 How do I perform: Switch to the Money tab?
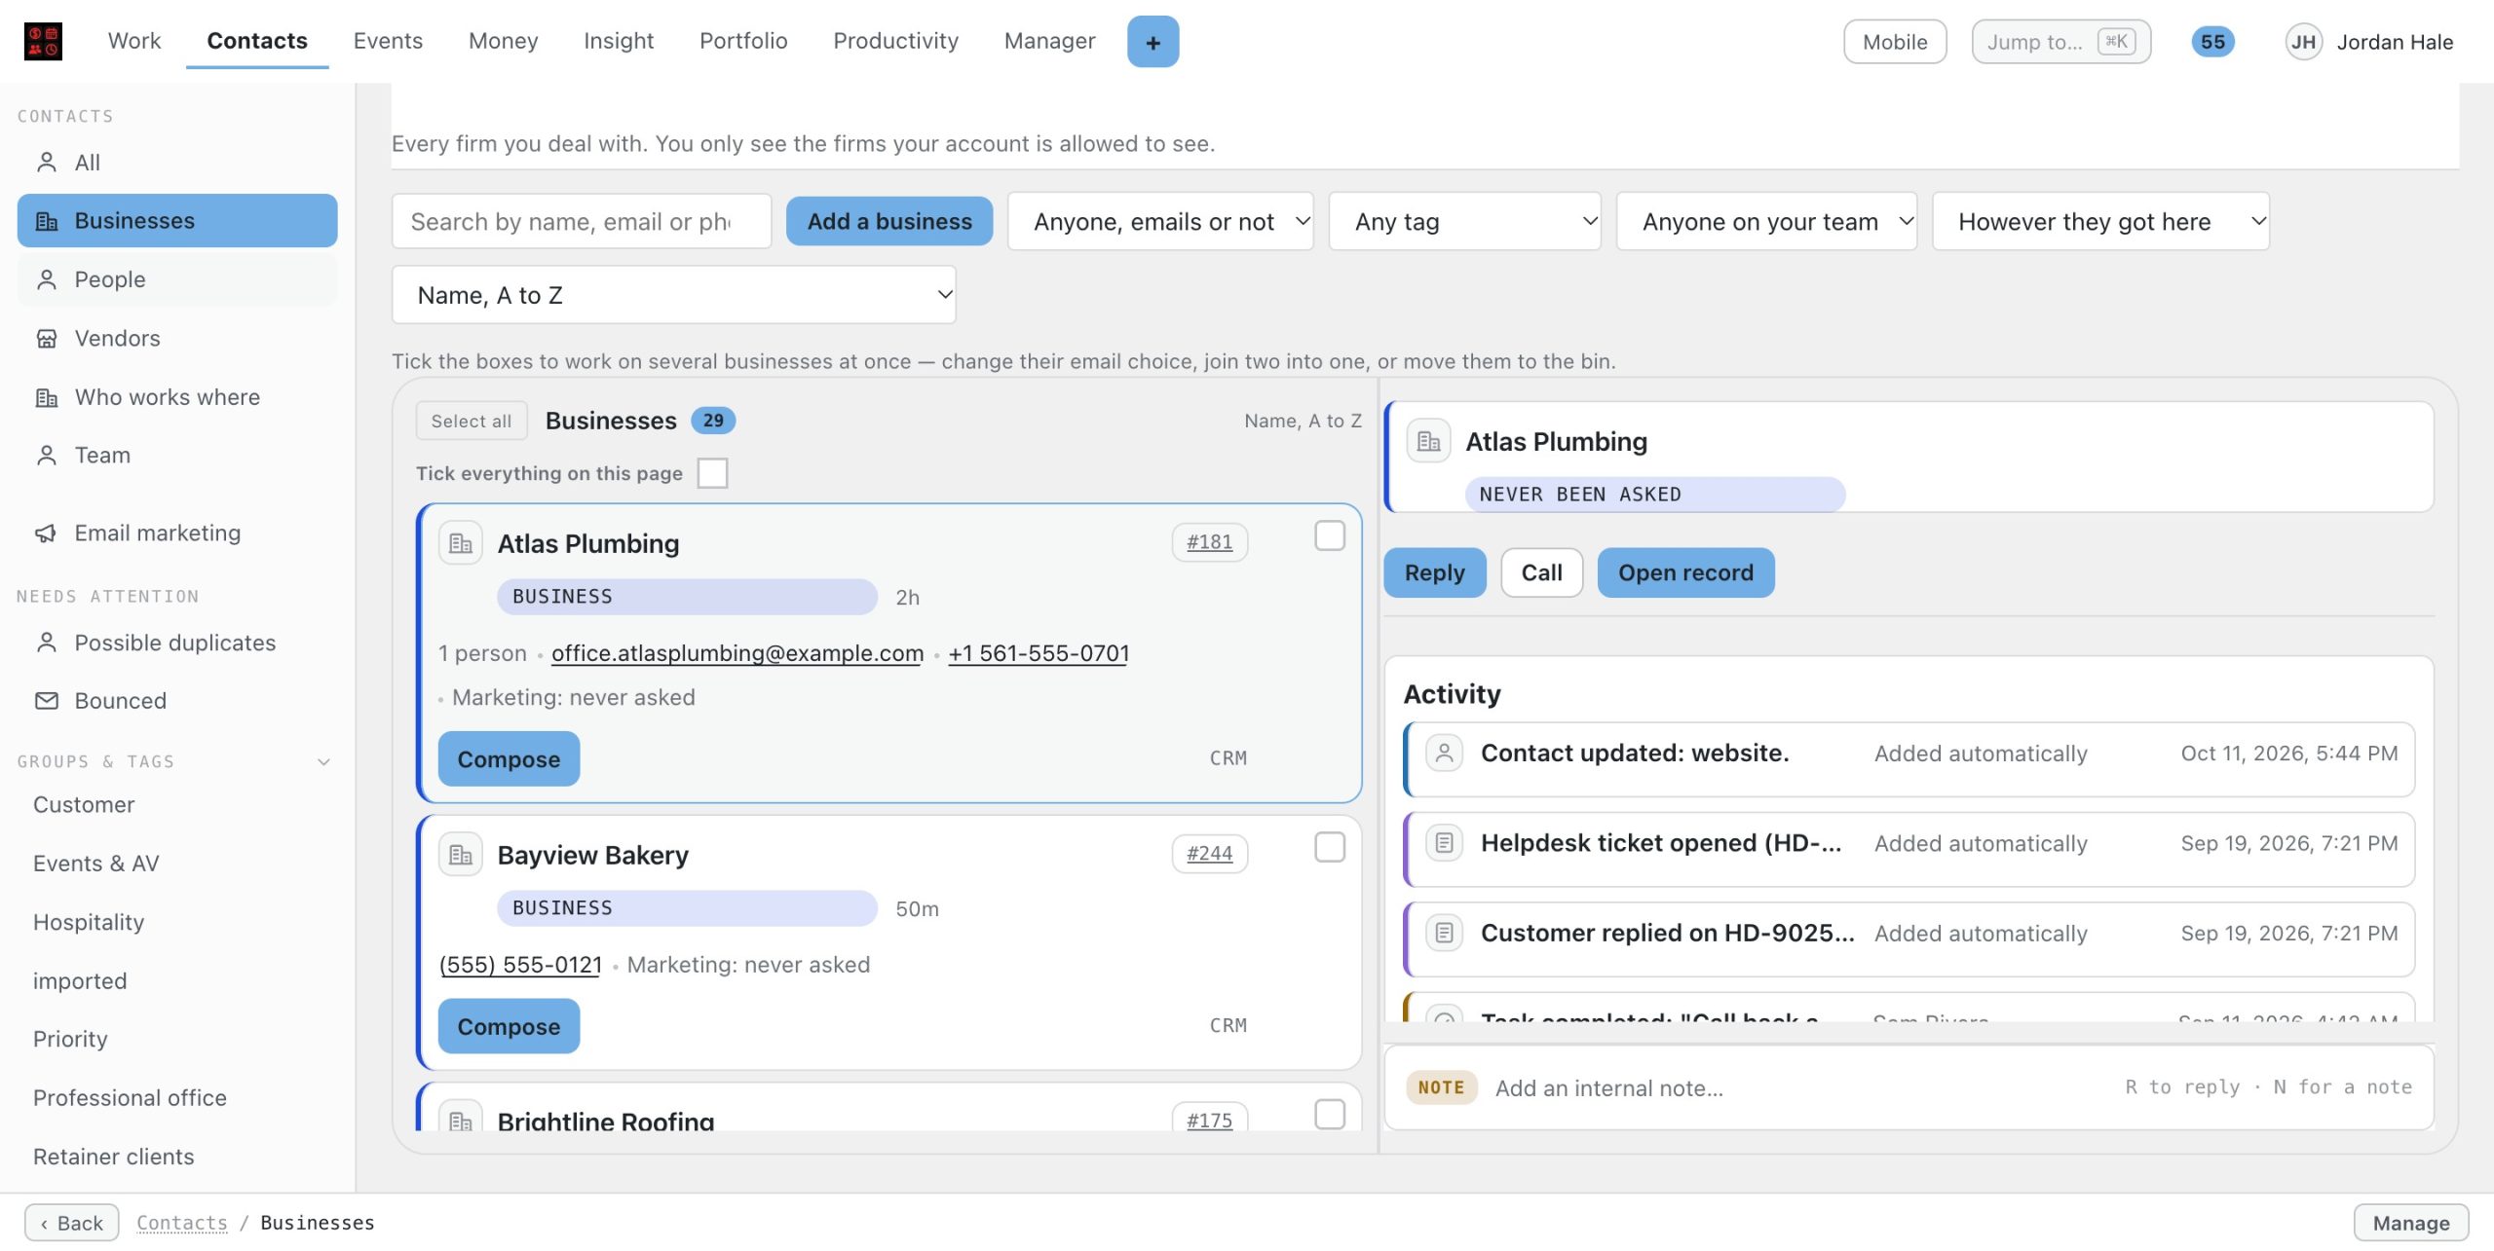[x=503, y=41]
